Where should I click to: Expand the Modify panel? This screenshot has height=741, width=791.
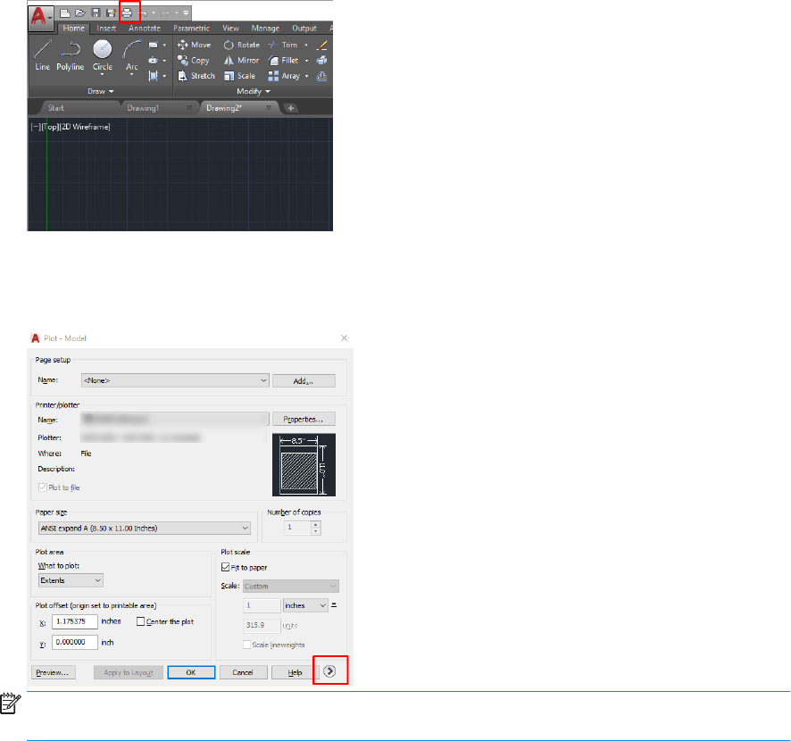tap(254, 91)
